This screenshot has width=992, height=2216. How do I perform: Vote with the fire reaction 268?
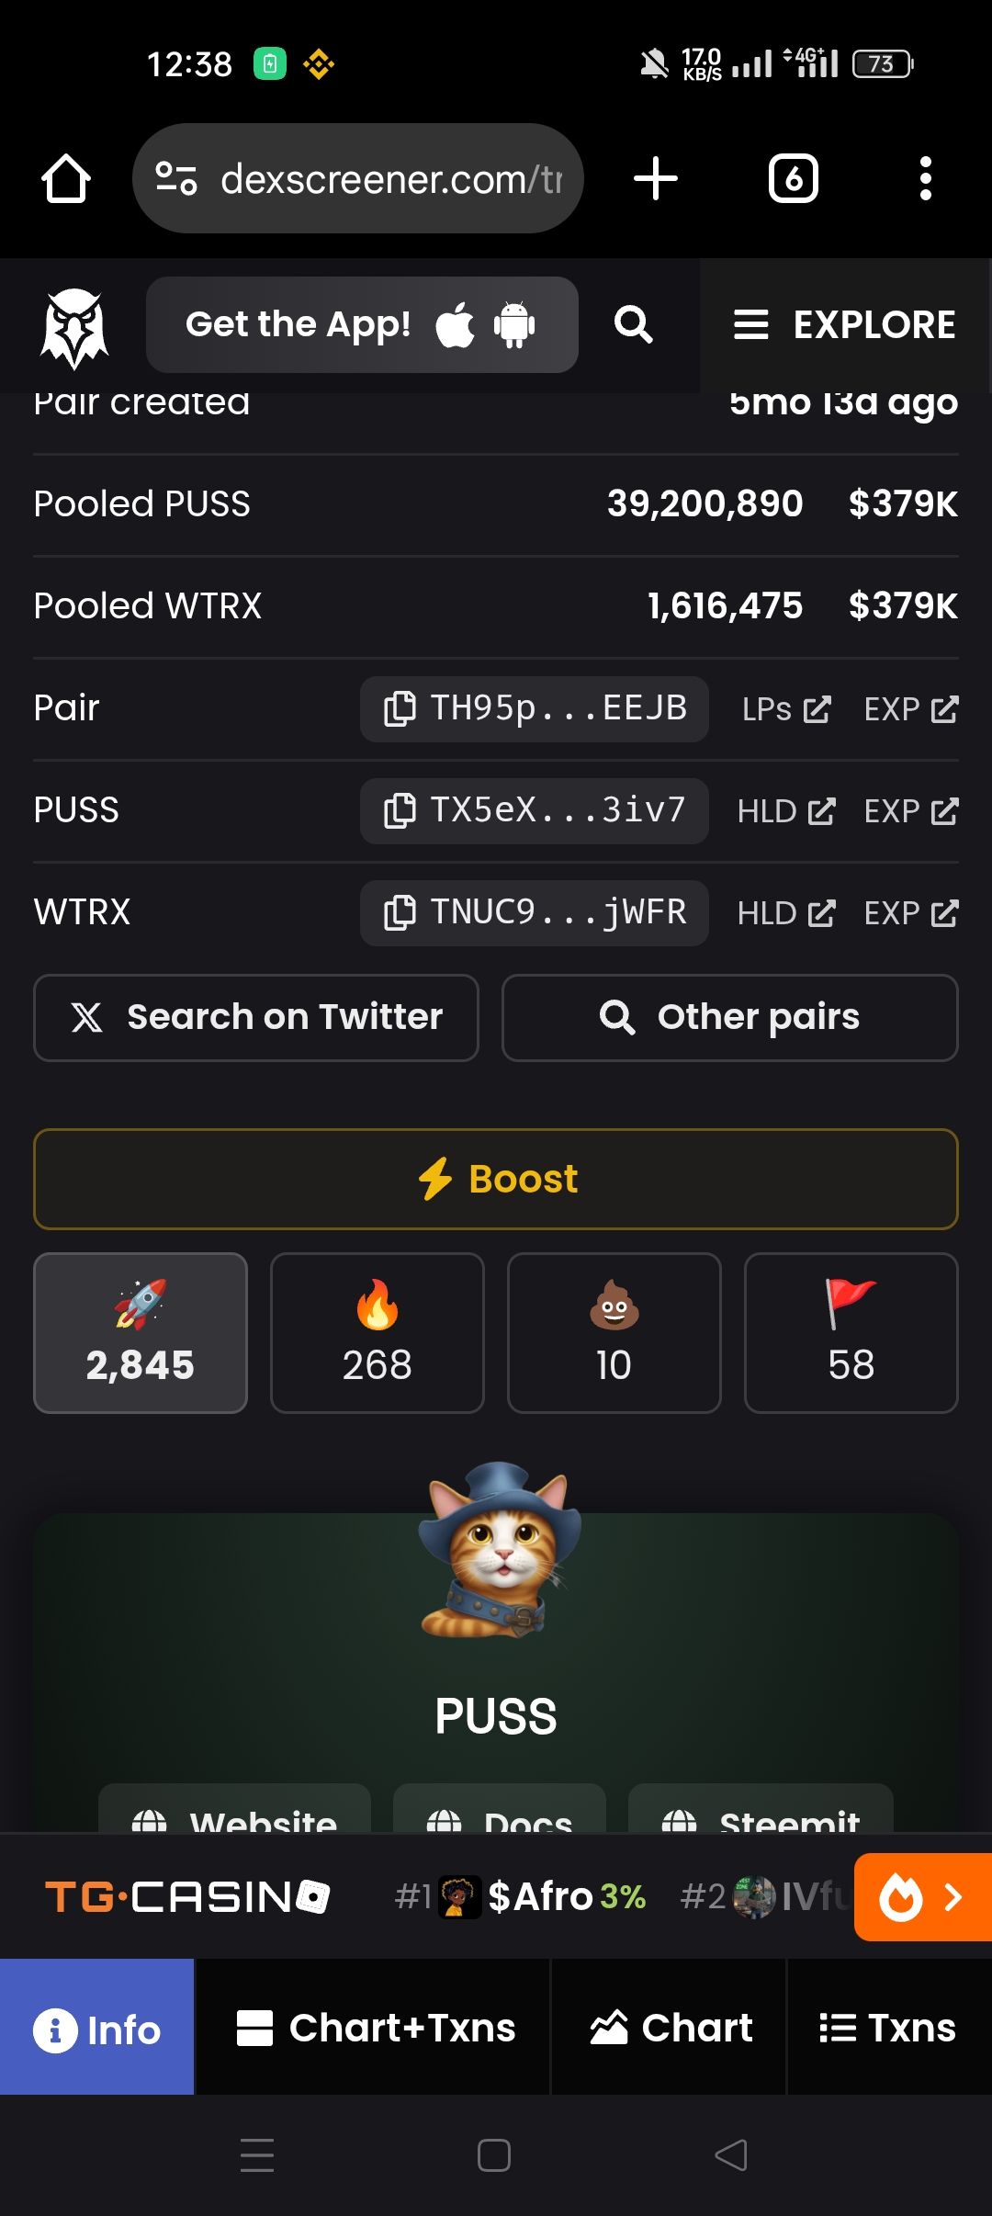378,1332
